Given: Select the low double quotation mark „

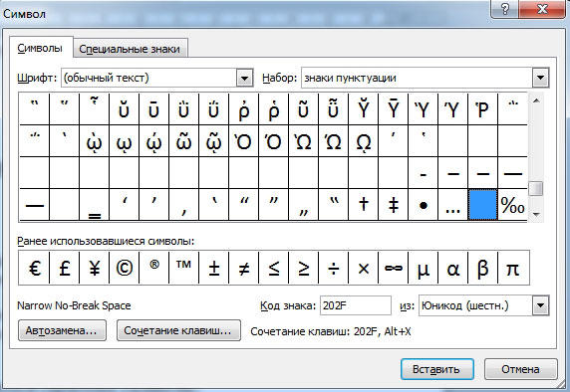Looking at the screenshot, I should click(303, 205).
